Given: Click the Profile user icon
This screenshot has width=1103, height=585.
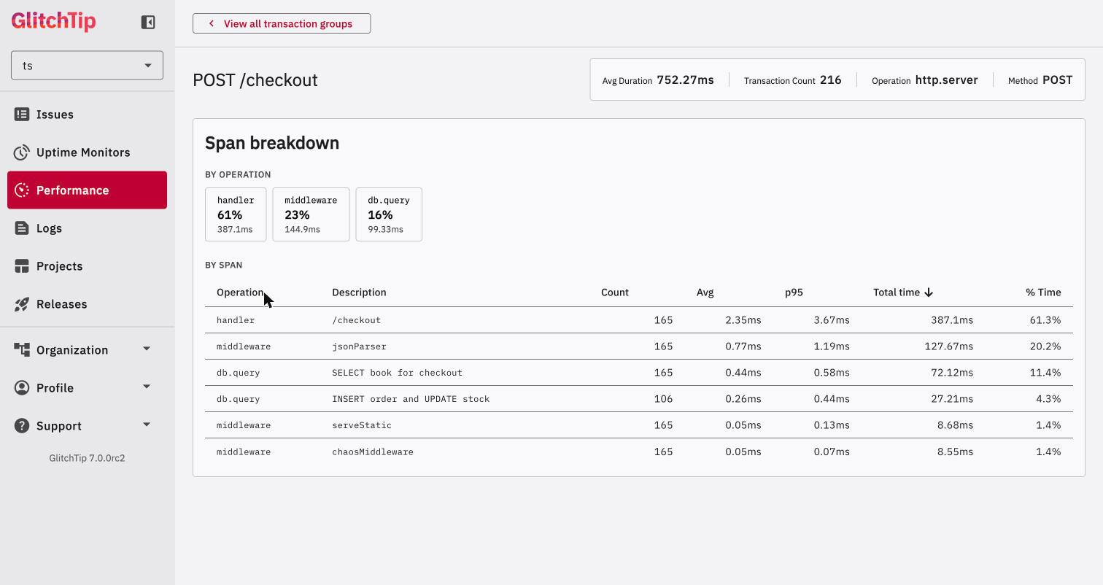Looking at the screenshot, I should pyautogui.click(x=22, y=388).
